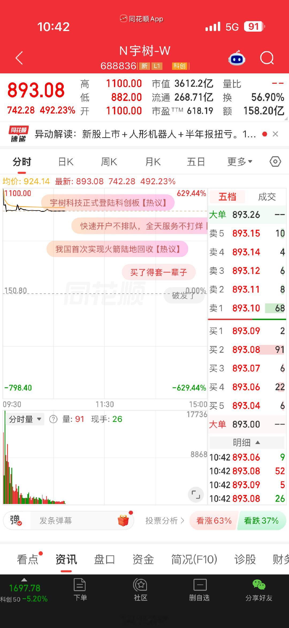
Task: Select 卖5 price 893.15 row
Action: (247, 233)
